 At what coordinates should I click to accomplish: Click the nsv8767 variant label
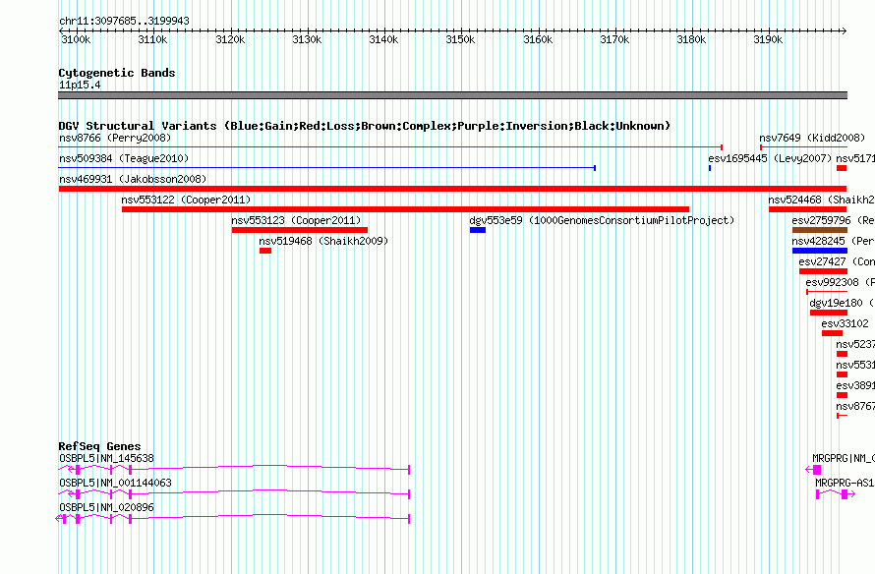[x=855, y=406]
